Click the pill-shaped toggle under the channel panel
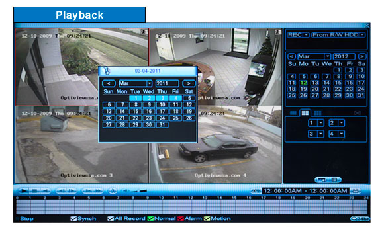Viewport: 384px width, 238px height. click(328, 180)
